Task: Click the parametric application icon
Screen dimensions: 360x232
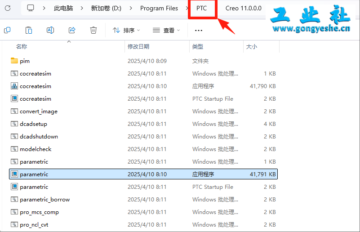Action: [14, 174]
